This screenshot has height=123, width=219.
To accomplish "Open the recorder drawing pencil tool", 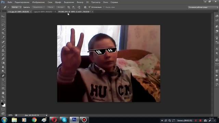I will tap(210, 121).
